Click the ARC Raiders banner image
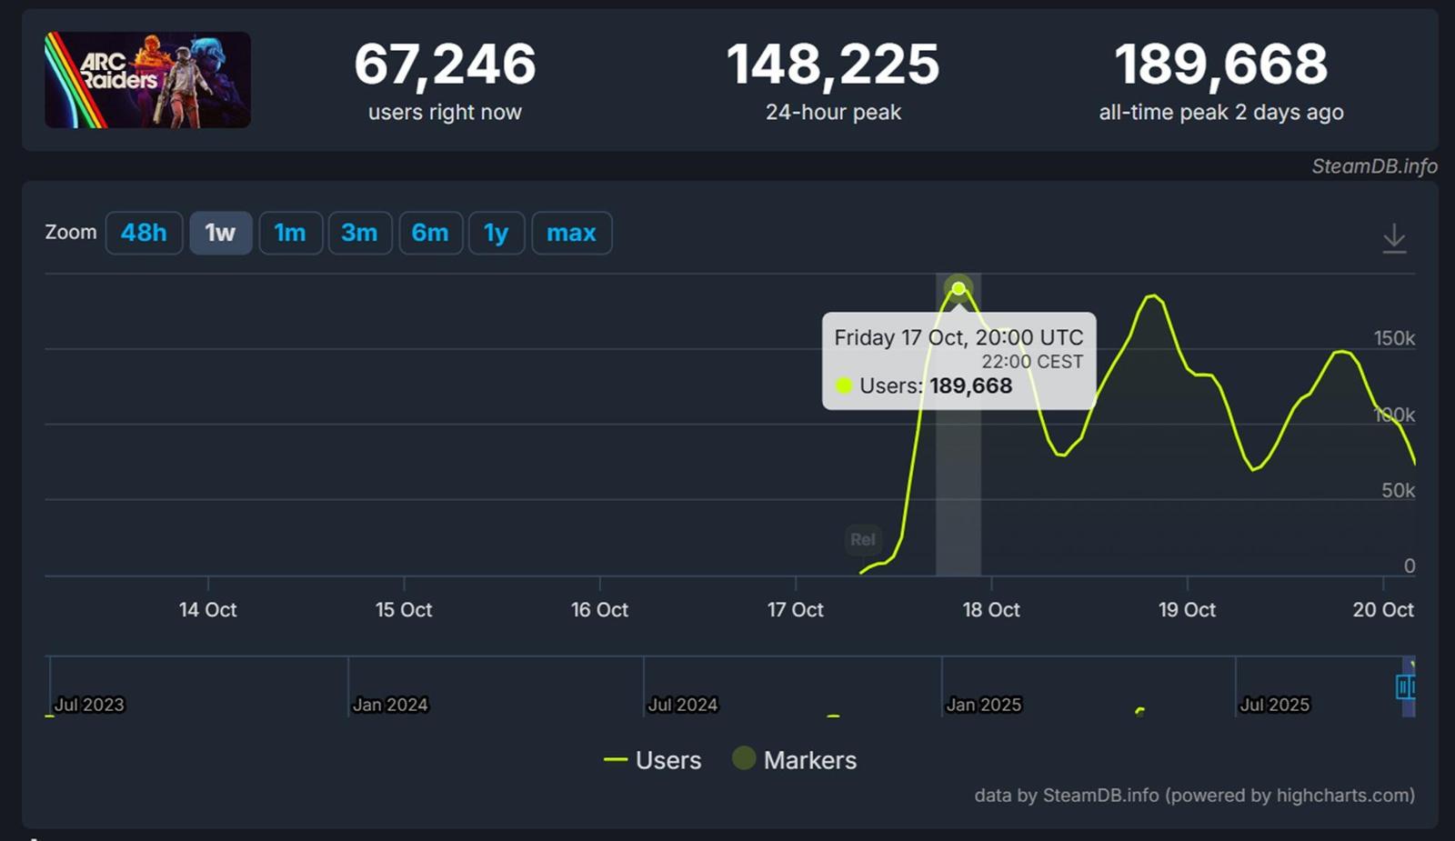1455x841 pixels. pos(148,78)
